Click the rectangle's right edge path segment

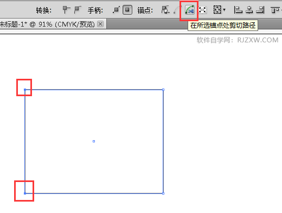[163, 141]
